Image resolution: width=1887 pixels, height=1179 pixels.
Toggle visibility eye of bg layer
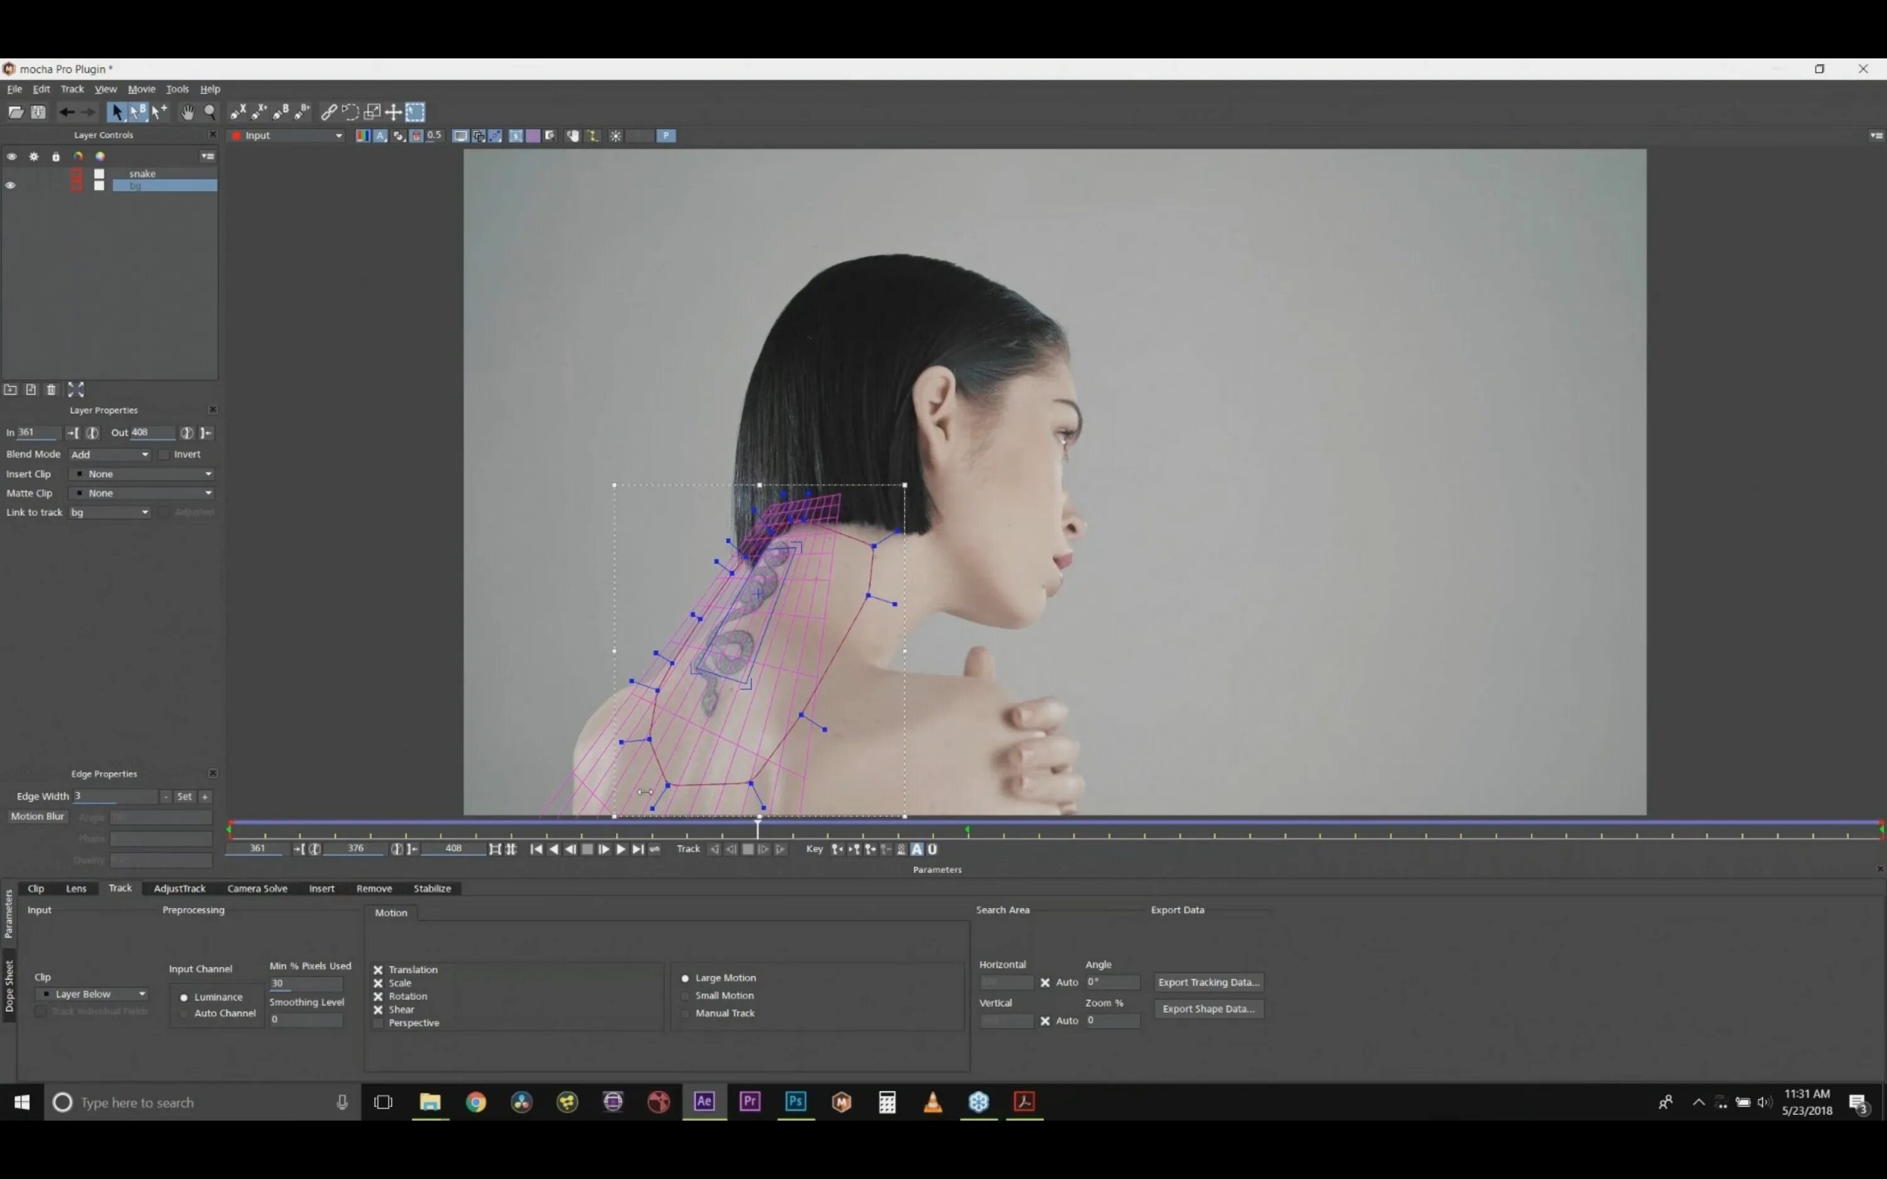point(11,185)
